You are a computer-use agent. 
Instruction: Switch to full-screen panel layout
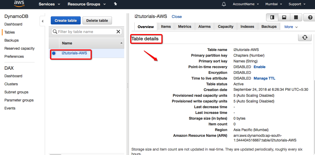(x=296, y=17)
